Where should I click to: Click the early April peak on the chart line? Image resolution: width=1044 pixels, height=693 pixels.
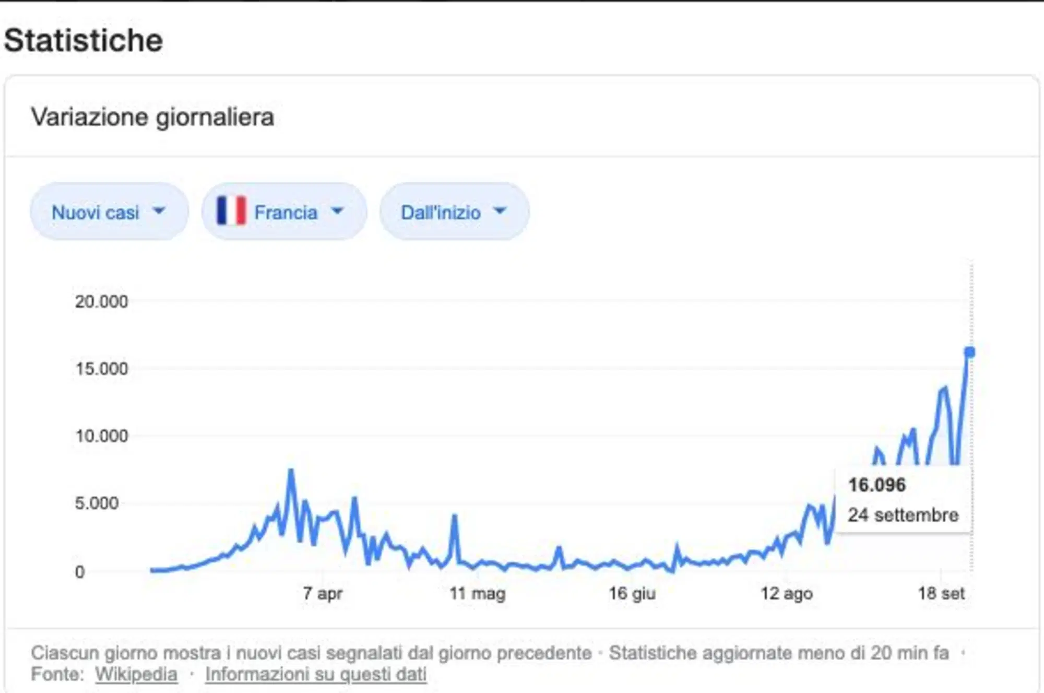coord(291,472)
